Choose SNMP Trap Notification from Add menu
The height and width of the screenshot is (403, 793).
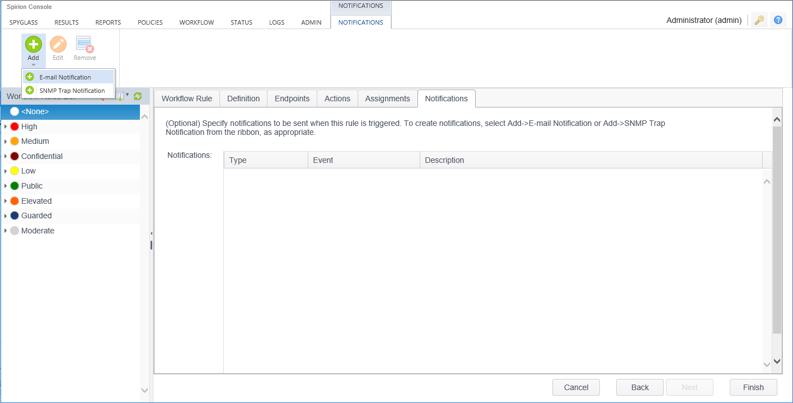pyautogui.click(x=72, y=91)
